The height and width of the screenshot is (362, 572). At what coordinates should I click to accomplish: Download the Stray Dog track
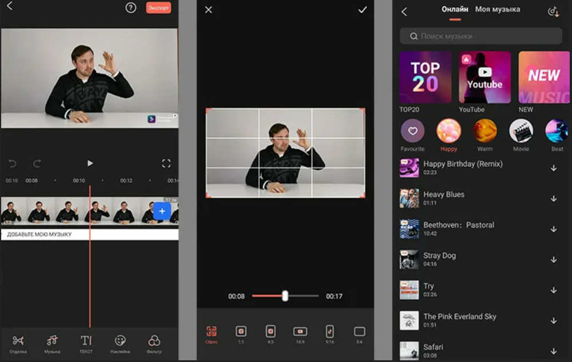(554, 260)
